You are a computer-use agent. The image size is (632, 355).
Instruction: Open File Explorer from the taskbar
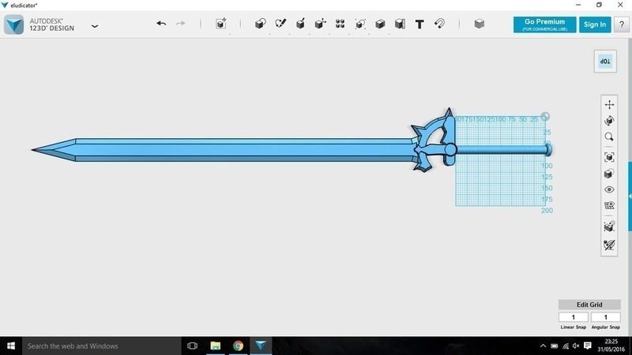(x=215, y=346)
